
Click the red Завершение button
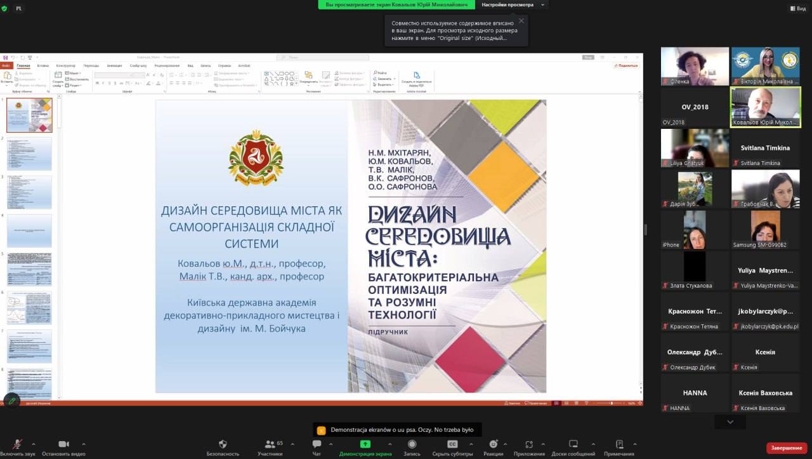click(787, 448)
